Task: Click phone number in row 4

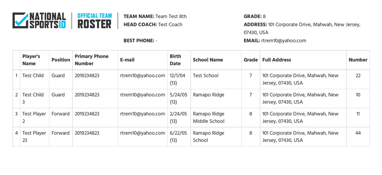Action: point(87,133)
